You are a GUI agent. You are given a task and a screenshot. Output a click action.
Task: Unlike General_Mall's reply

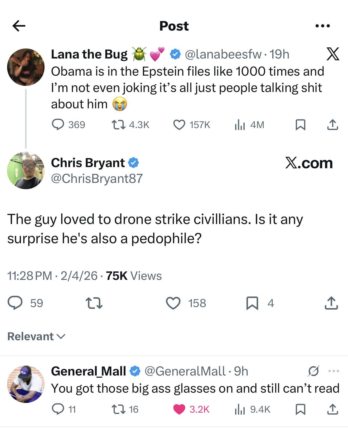tap(179, 409)
